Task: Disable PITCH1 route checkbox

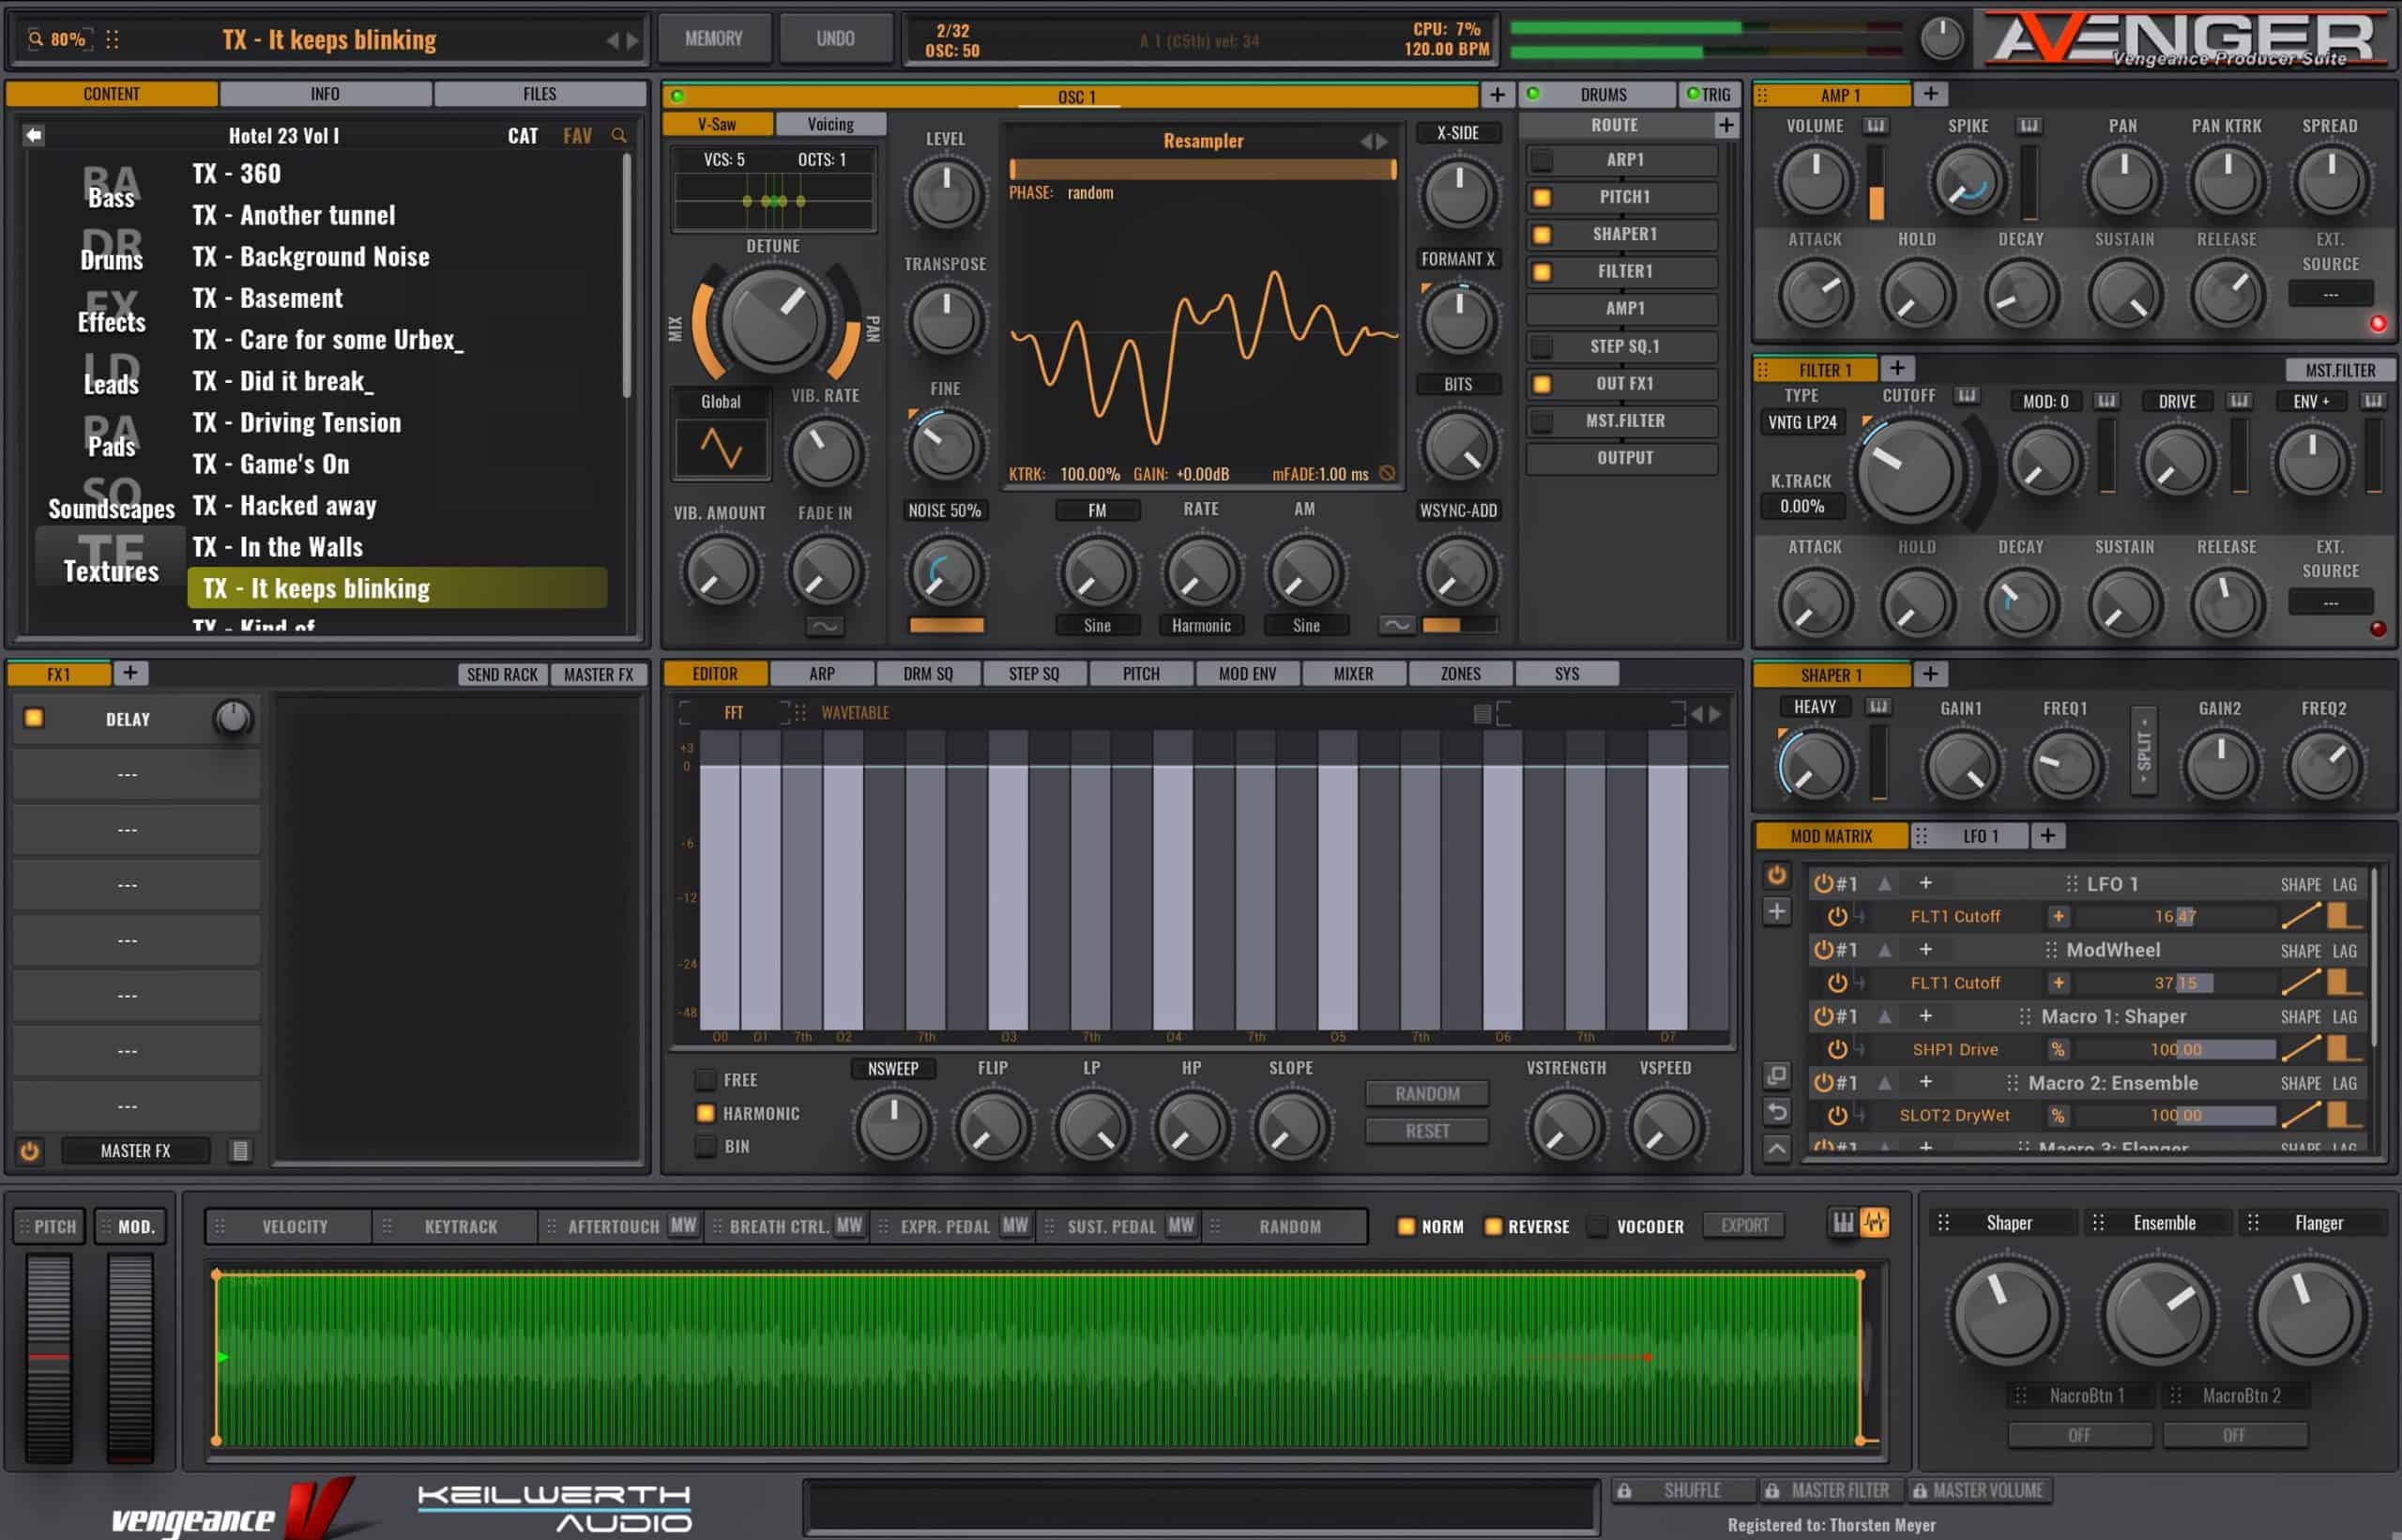Action: click(1543, 197)
